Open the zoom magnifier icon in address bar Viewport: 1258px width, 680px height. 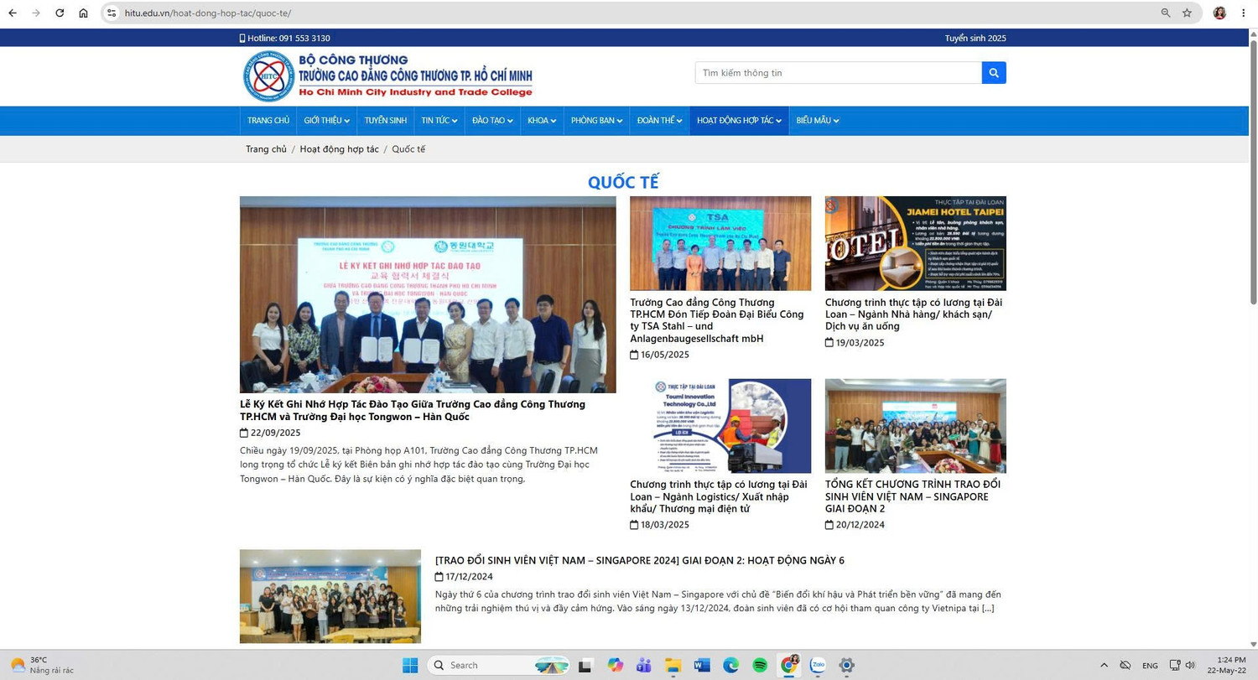(x=1166, y=13)
